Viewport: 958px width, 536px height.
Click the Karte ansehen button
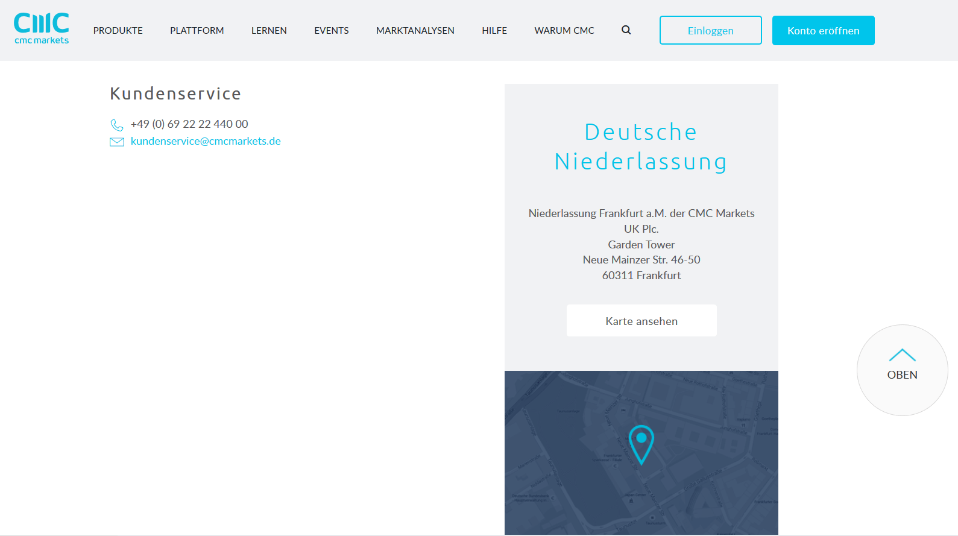click(641, 321)
